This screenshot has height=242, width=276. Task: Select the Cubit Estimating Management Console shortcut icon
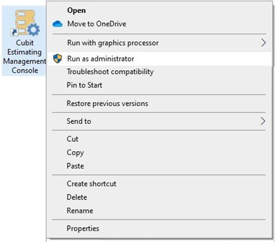pyautogui.click(x=24, y=41)
